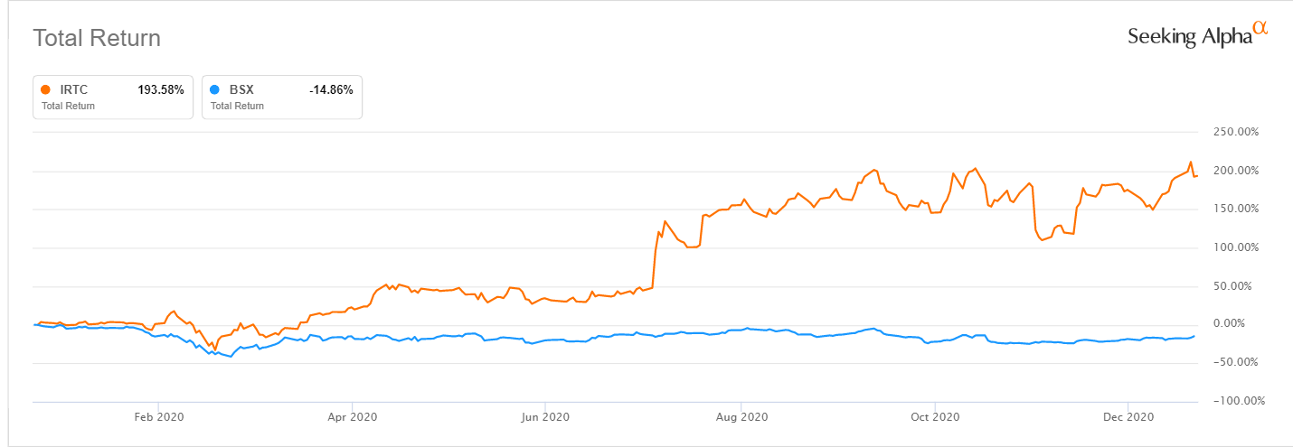Click the Feb 2020 axis label

pyautogui.click(x=157, y=417)
